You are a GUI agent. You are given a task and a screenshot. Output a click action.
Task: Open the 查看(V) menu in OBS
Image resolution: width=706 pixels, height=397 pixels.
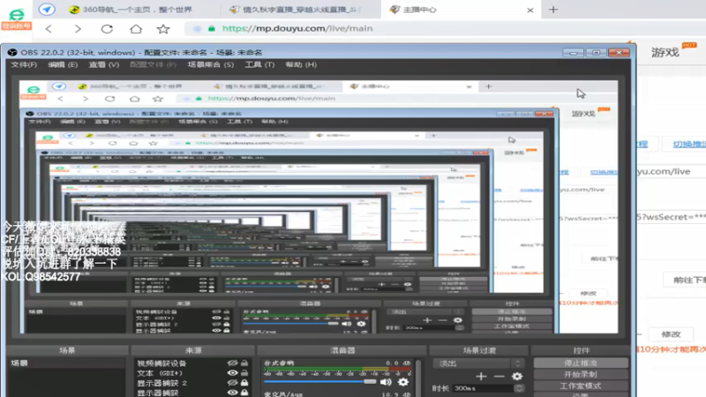click(104, 64)
